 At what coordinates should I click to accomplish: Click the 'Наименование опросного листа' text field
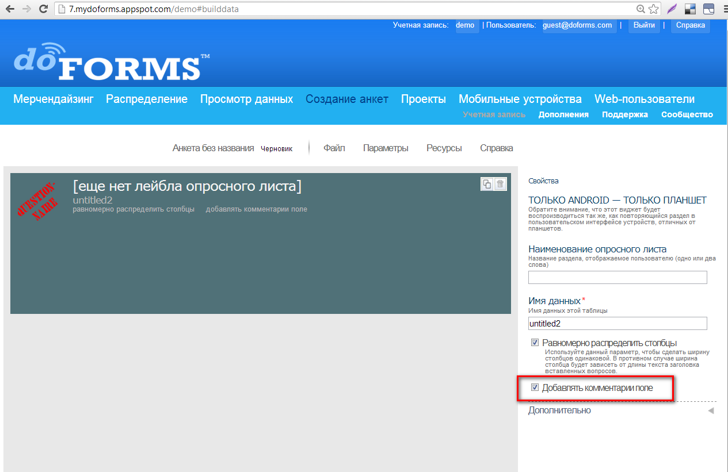click(617, 278)
